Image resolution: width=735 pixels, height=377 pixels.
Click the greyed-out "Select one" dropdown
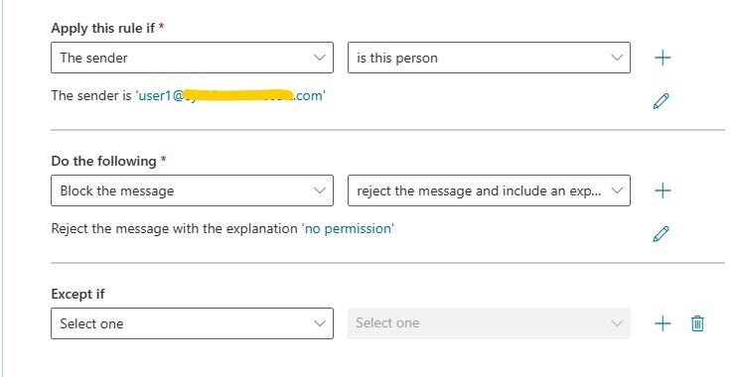489,323
